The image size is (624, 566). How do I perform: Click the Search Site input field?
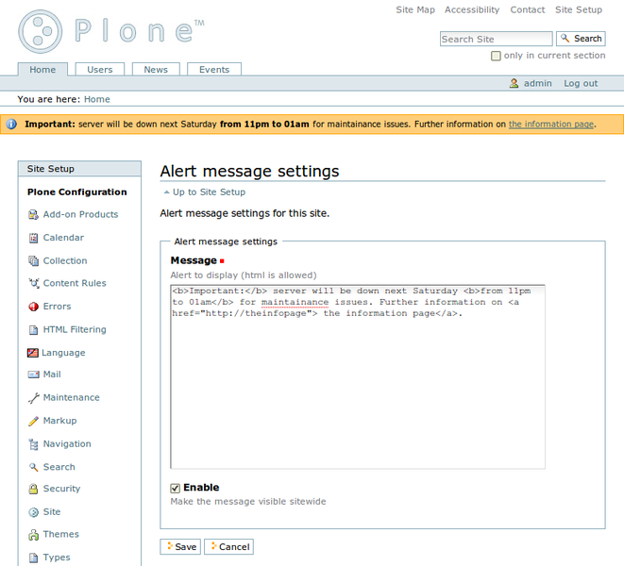point(496,39)
